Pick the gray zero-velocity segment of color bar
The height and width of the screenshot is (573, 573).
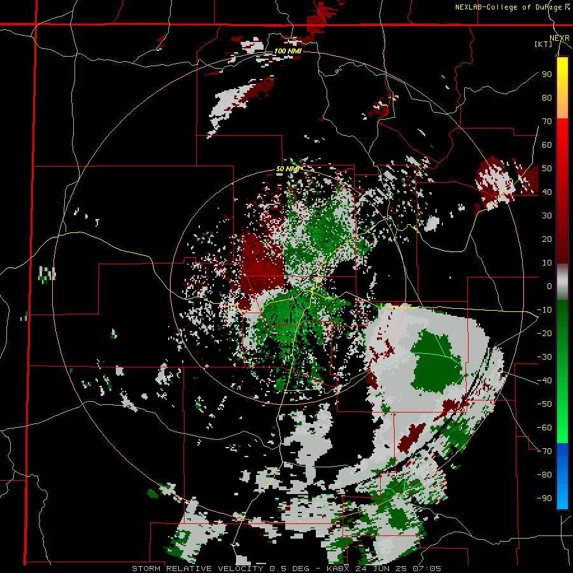562,281
